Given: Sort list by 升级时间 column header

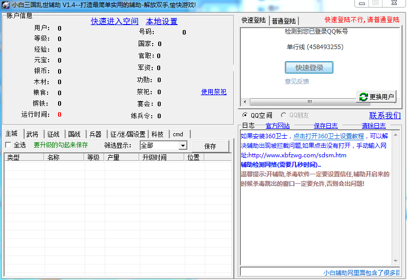Looking at the screenshot, I should pos(154,157).
